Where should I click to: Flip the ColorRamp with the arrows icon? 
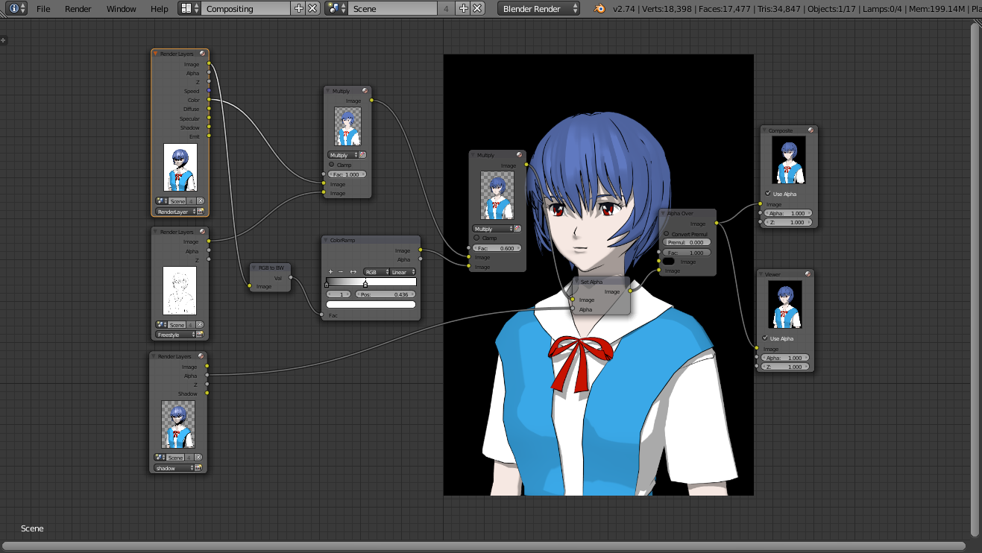pyautogui.click(x=353, y=271)
